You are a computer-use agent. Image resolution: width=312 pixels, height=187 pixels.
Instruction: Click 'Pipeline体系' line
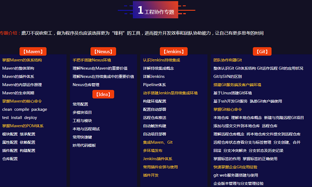click(155, 85)
